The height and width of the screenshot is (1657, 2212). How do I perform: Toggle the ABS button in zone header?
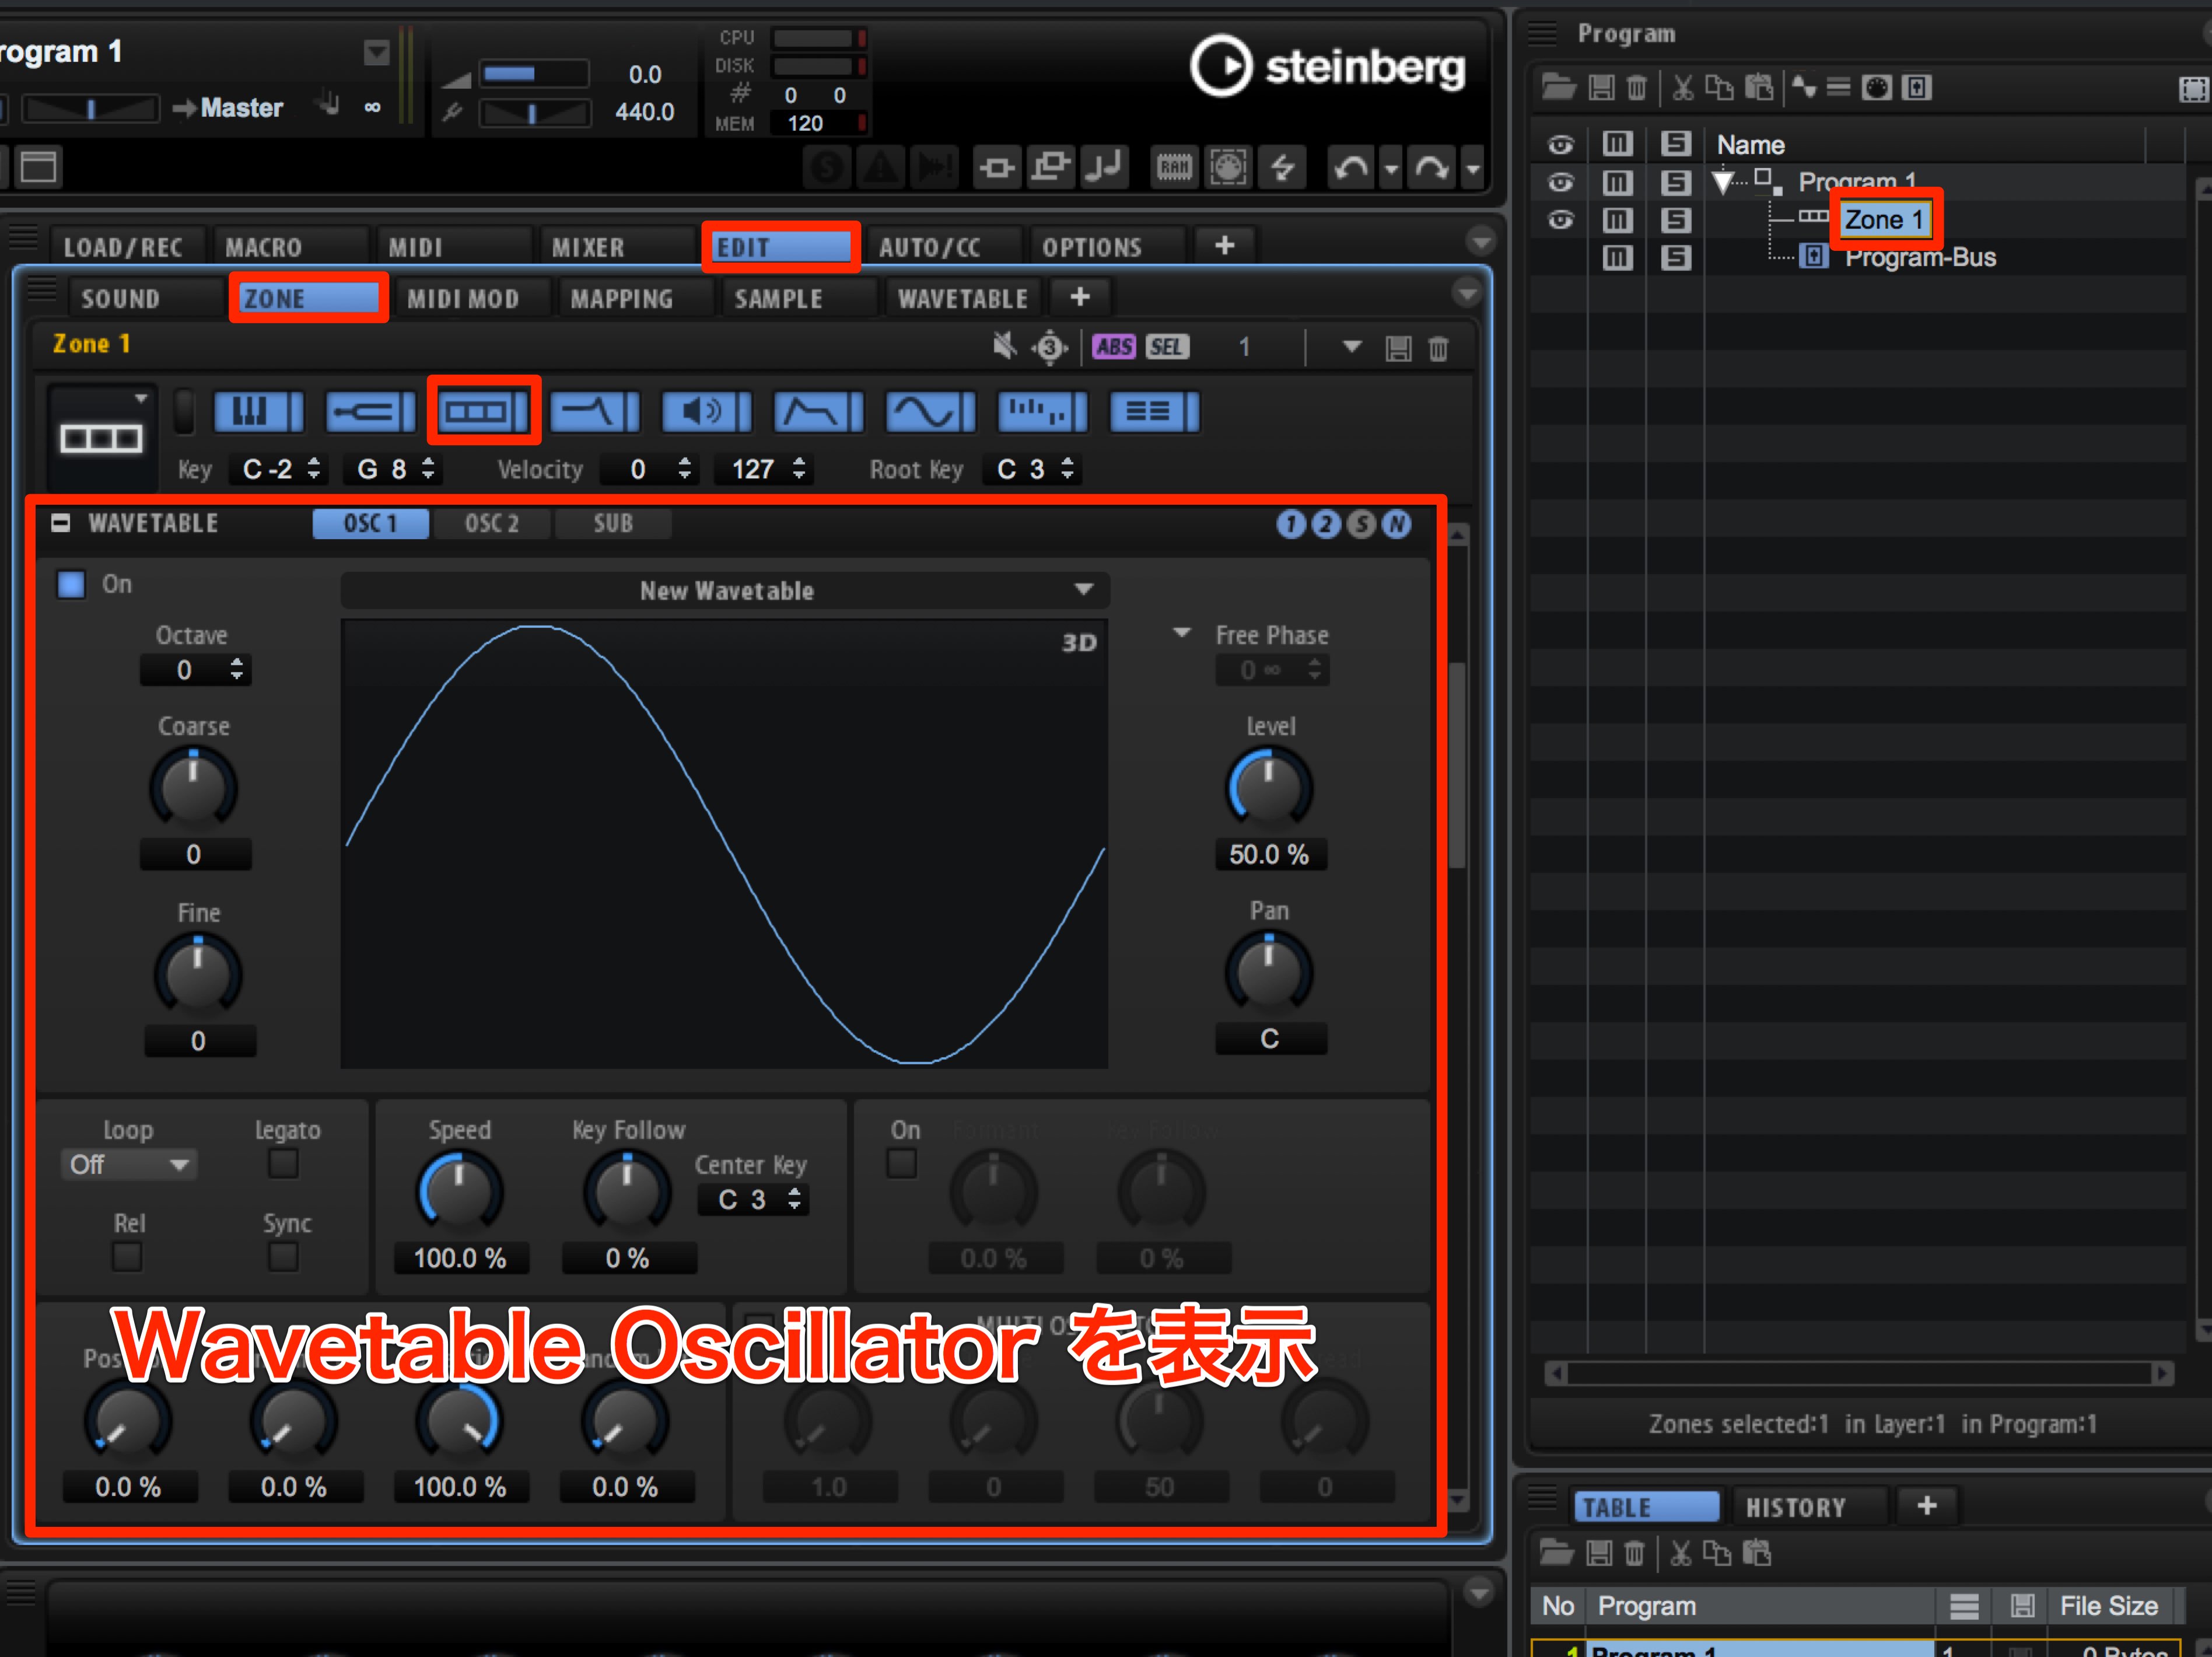[x=1113, y=347]
